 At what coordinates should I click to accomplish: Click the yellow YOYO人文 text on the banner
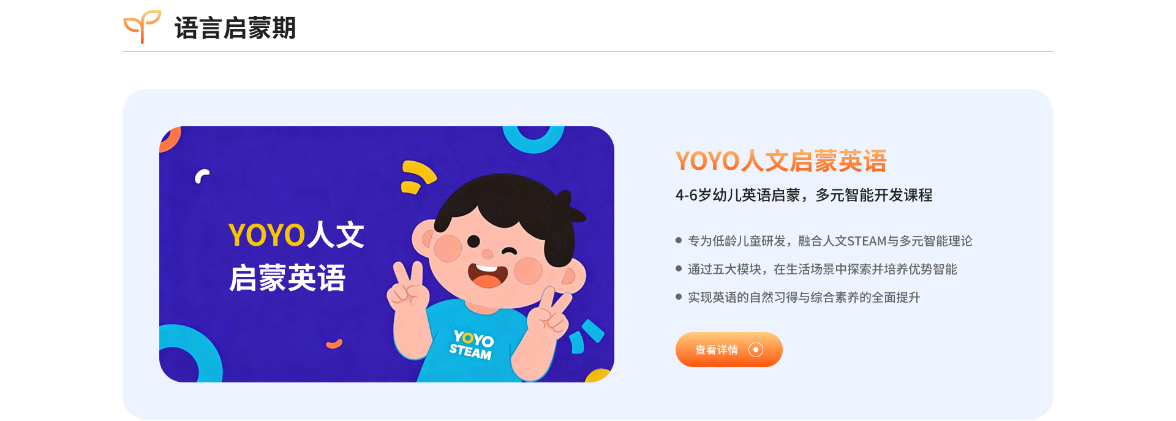coord(296,235)
